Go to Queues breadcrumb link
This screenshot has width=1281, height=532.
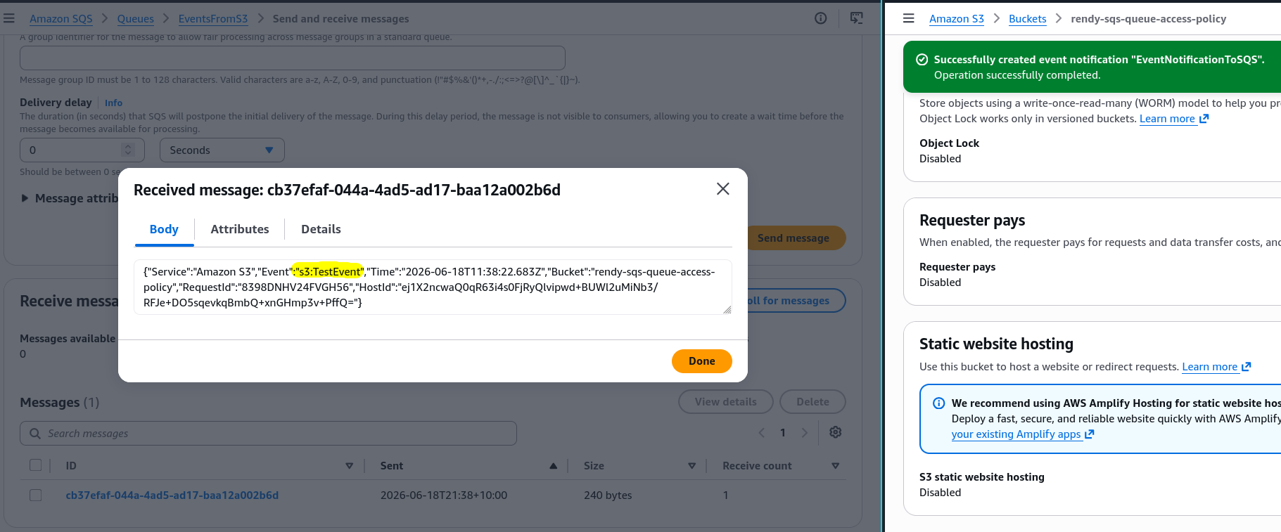click(135, 19)
